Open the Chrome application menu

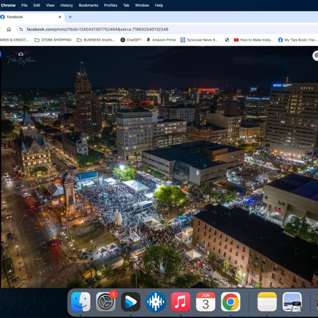coord(8,5)
